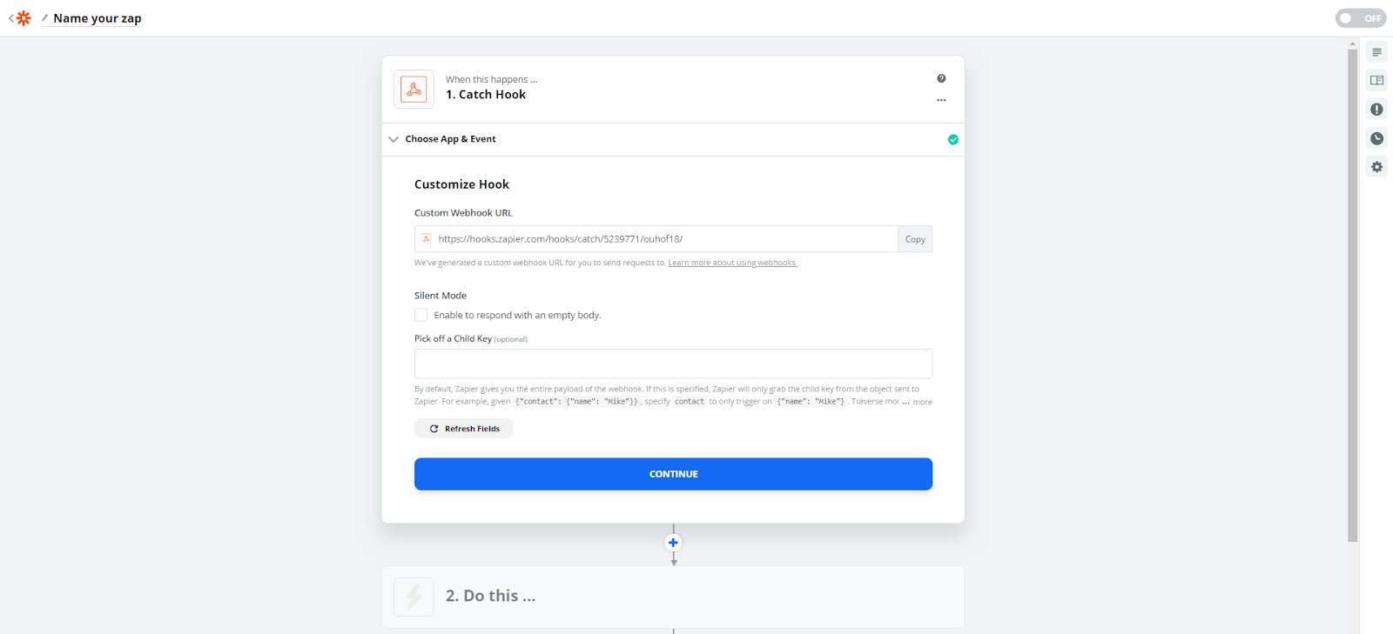Expand help text with the more link
The width and height of the screenshot is (1393, 634).
click(922, 402)
